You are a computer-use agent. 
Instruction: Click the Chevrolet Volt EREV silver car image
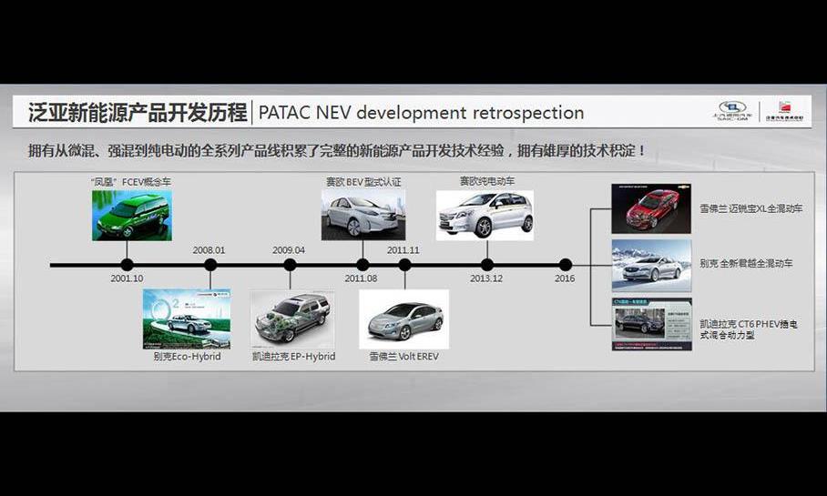click(x=404, y=319)
